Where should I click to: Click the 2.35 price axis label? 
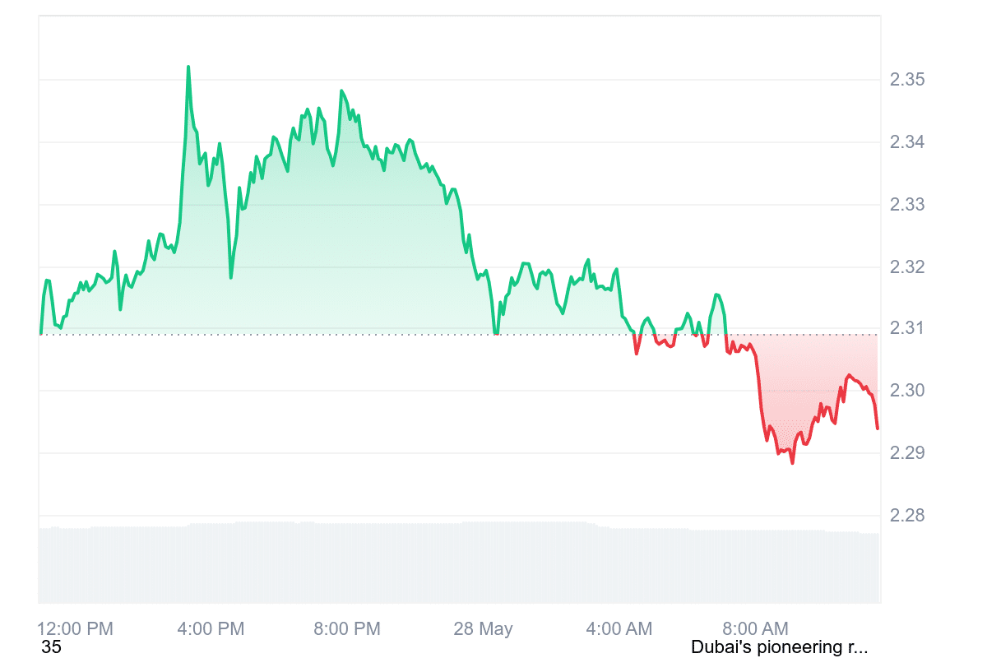pos(907,80)
